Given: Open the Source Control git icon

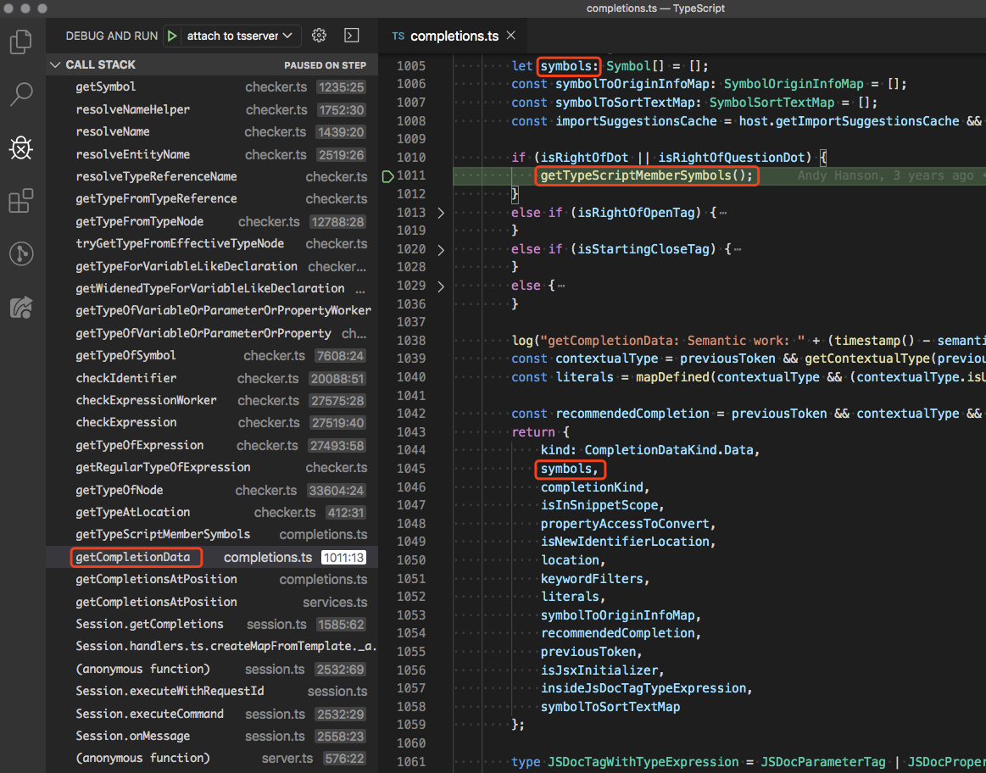Looking at the screenshot, I should click(21, 253).
